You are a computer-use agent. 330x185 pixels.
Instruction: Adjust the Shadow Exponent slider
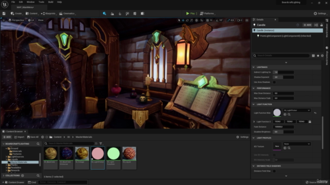point(283,77)
